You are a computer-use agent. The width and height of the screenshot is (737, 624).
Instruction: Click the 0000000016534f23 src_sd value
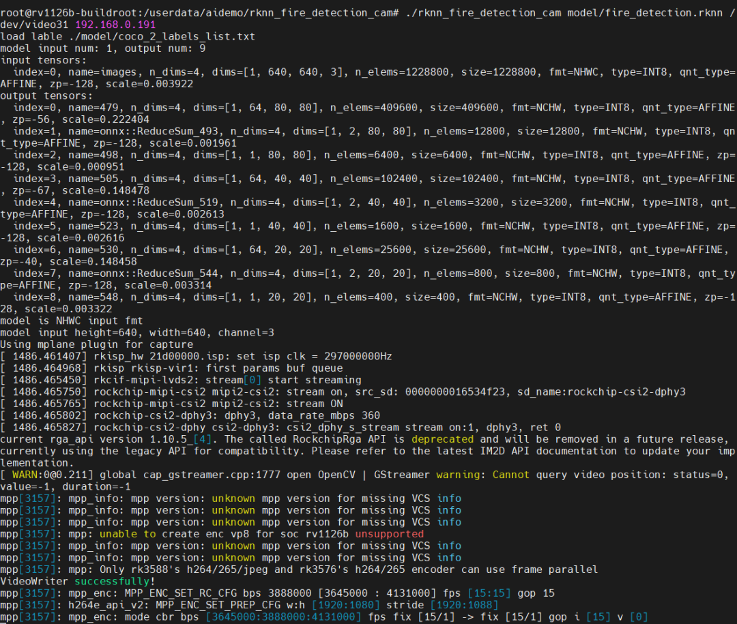click(454, 392)
